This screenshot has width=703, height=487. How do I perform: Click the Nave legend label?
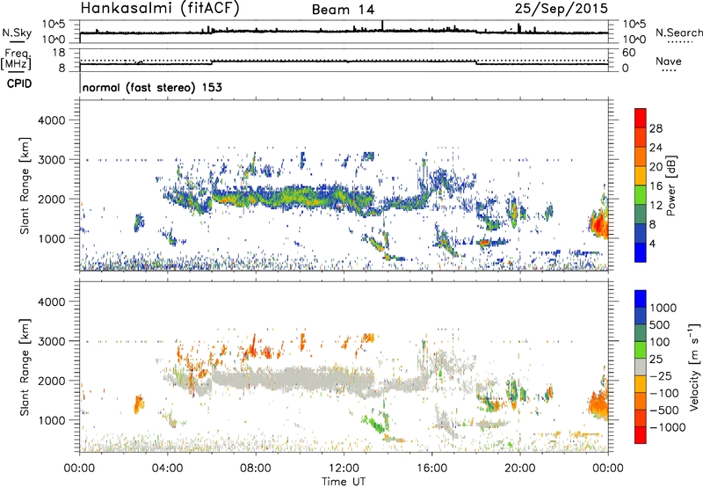[669, 61]
